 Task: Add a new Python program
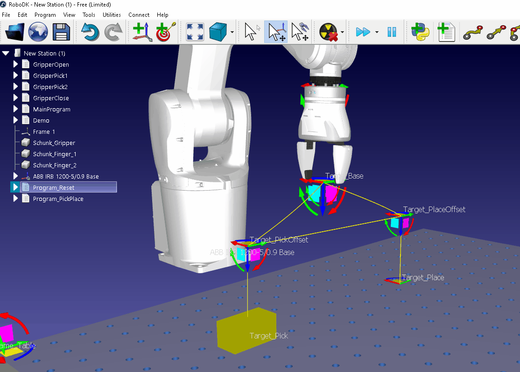420,32
